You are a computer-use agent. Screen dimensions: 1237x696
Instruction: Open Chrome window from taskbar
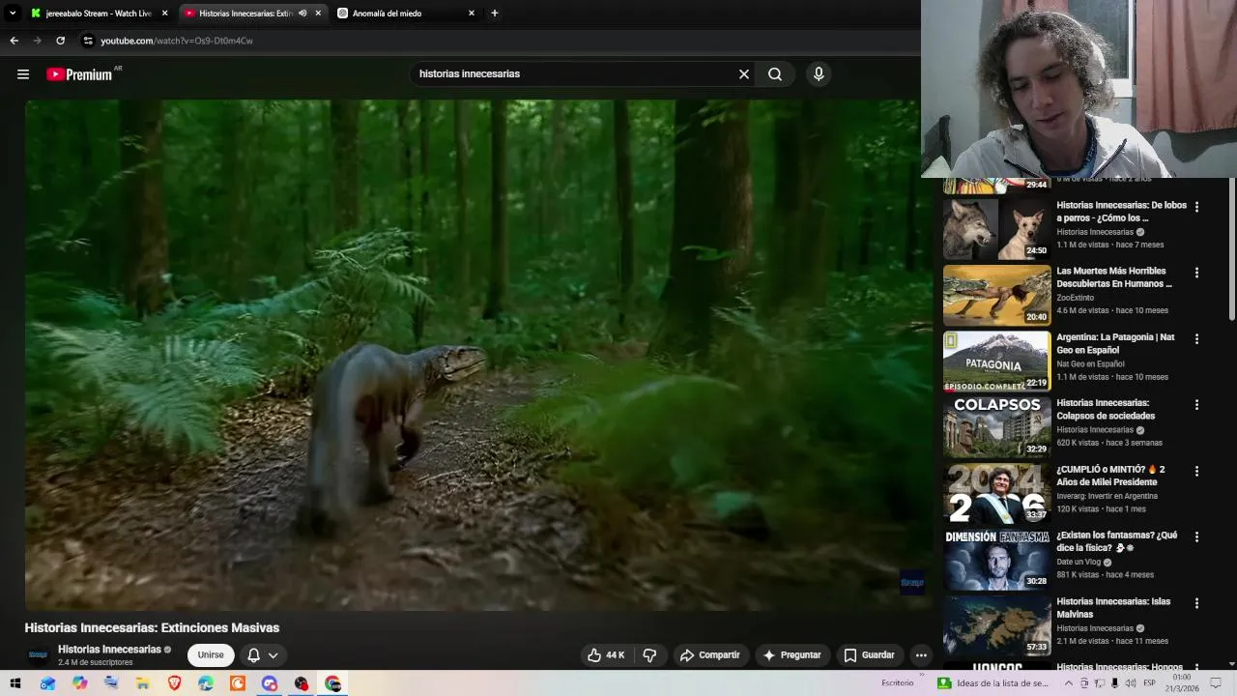(333, 683)
